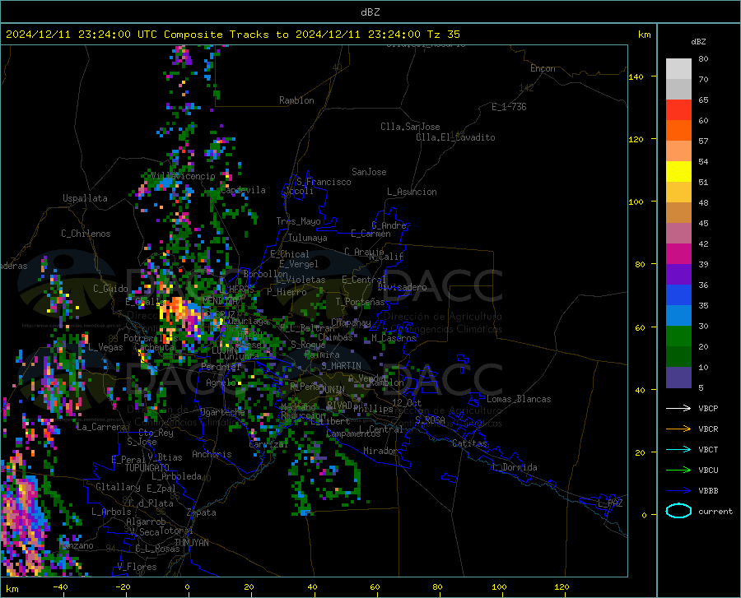This screenshot has width=741, height=598.
Task: Click the 'Capdevila' map label
Action: [x=243, y=190]
